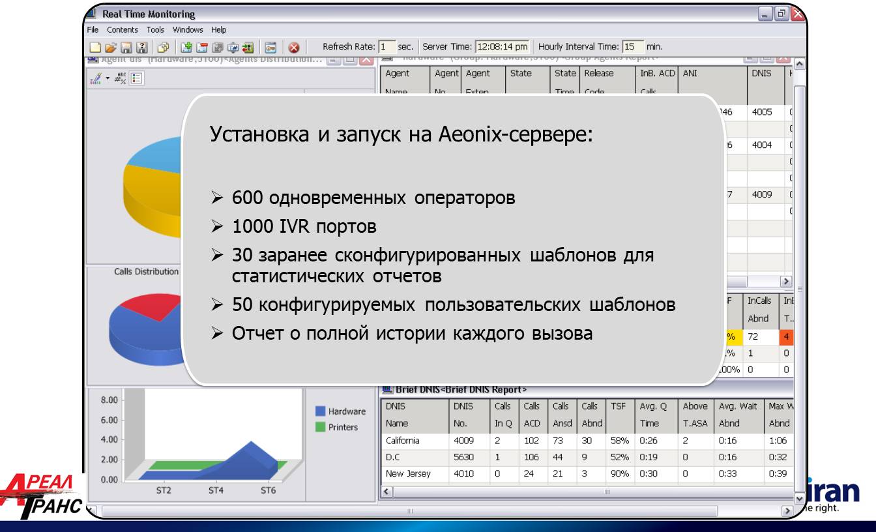The height and width of the screenshot is (532, 876).
Task: Click the ABC #% labels format icon
Action: 119,77
